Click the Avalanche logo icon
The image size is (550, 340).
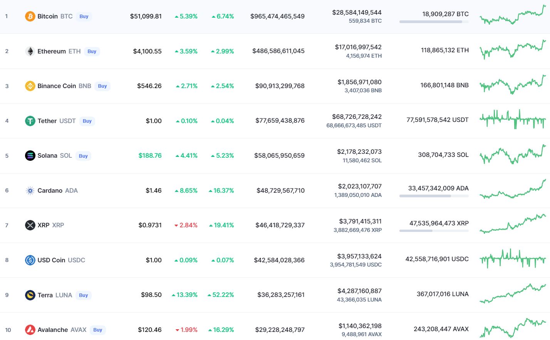coord(30,330)
